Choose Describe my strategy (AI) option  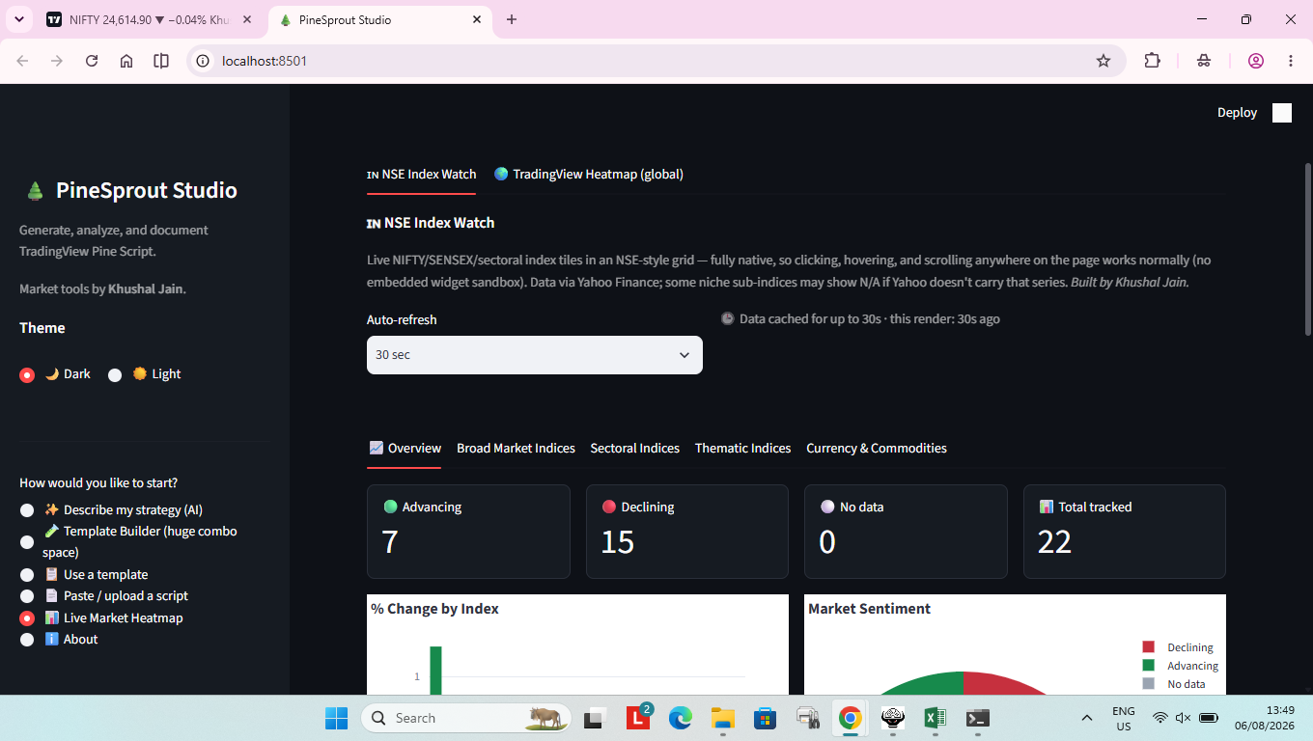pyautogui.click(x=27, y=510)
